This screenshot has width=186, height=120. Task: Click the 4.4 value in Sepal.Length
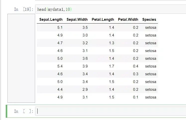(60, 89)
